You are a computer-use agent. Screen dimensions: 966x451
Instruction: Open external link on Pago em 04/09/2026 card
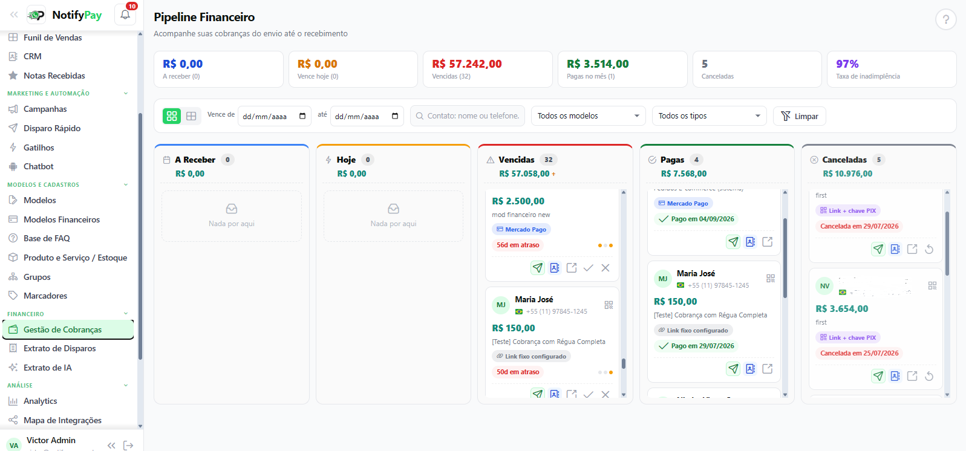(768, 242)
